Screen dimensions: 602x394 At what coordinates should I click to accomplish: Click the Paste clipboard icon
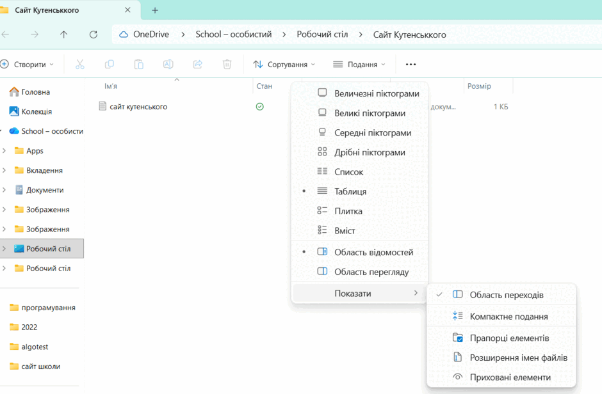138,65
